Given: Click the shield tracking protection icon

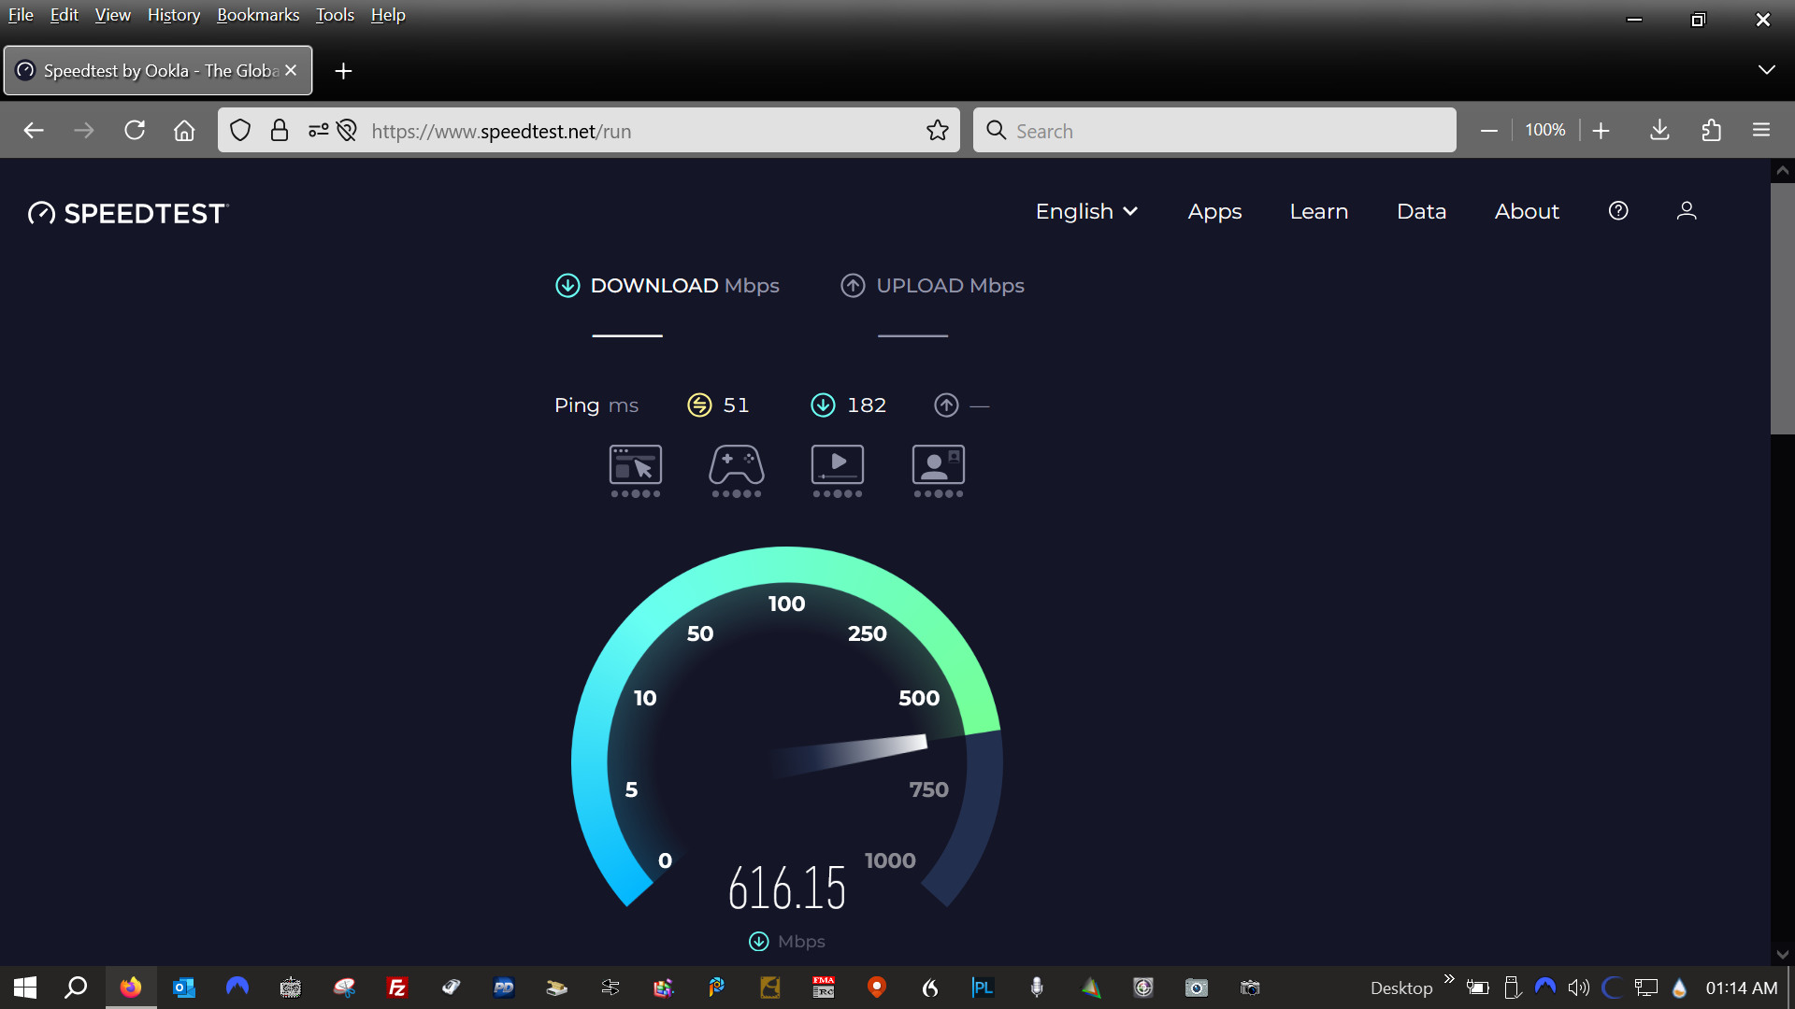Looking at the screenshot, I should point(240,131).
